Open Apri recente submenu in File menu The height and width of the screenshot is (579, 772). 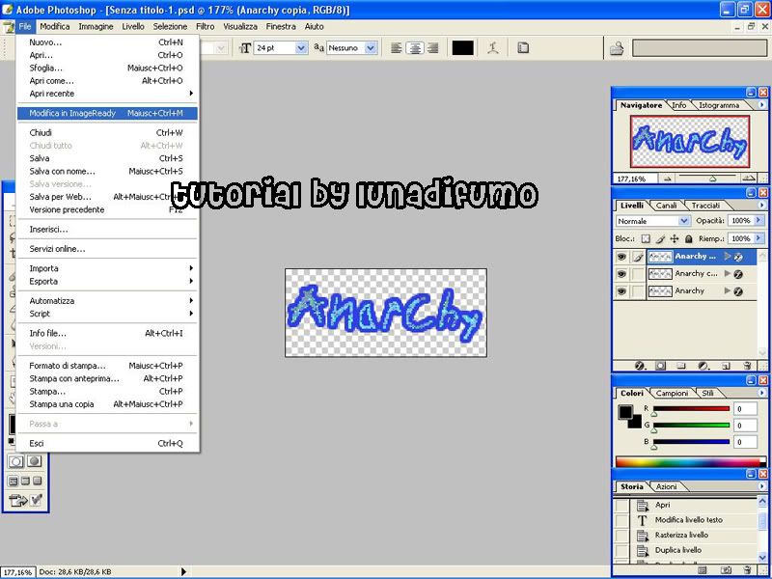coord(107,94)
